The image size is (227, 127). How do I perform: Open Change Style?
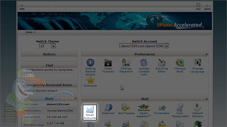click(180, 66)
